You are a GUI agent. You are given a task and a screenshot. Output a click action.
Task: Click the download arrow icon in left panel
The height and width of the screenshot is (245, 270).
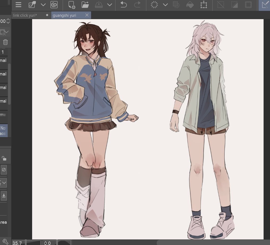[4, 196]
